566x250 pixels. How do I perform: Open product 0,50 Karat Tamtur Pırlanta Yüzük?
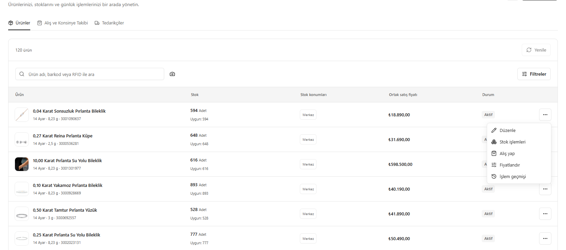65,210
